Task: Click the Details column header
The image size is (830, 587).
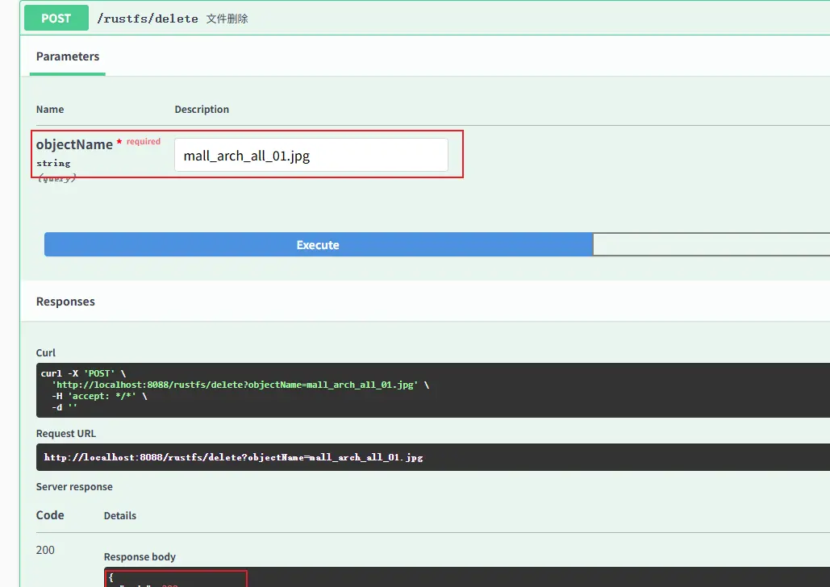Action: pyautogui.click(x=120, y=516)
